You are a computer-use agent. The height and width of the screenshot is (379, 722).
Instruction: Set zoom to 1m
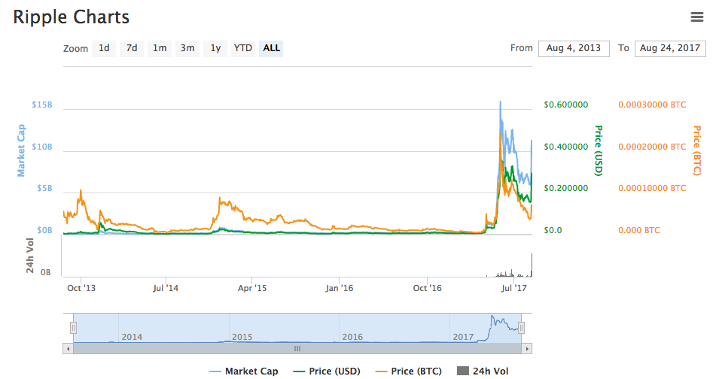pyautogui.click(x=160, y=48)
